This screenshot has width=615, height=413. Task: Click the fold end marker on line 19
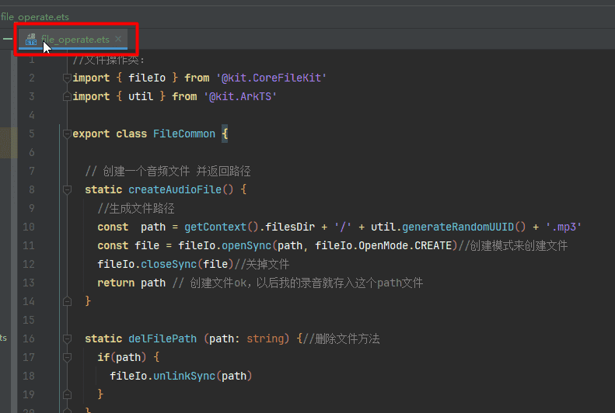[67, 394]
